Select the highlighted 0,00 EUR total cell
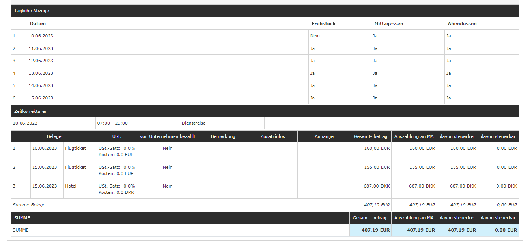Screen dimensions: 532x245 pyautogui.click(x=506, y=230)
